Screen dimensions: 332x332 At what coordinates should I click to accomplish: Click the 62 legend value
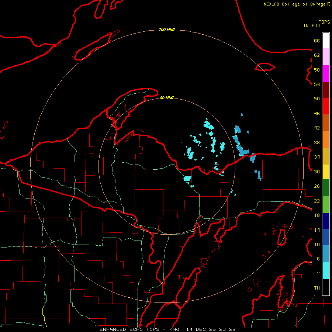click(317, 55)
